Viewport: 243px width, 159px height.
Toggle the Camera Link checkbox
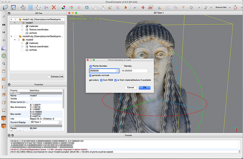click(49, 77)
